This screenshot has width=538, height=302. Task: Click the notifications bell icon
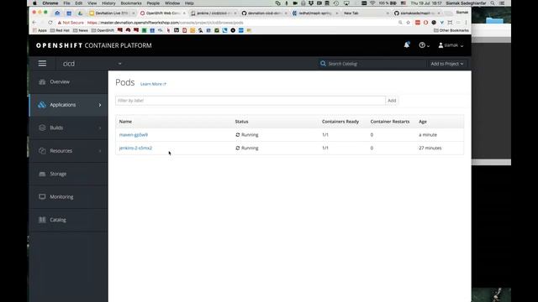point(407,44)
